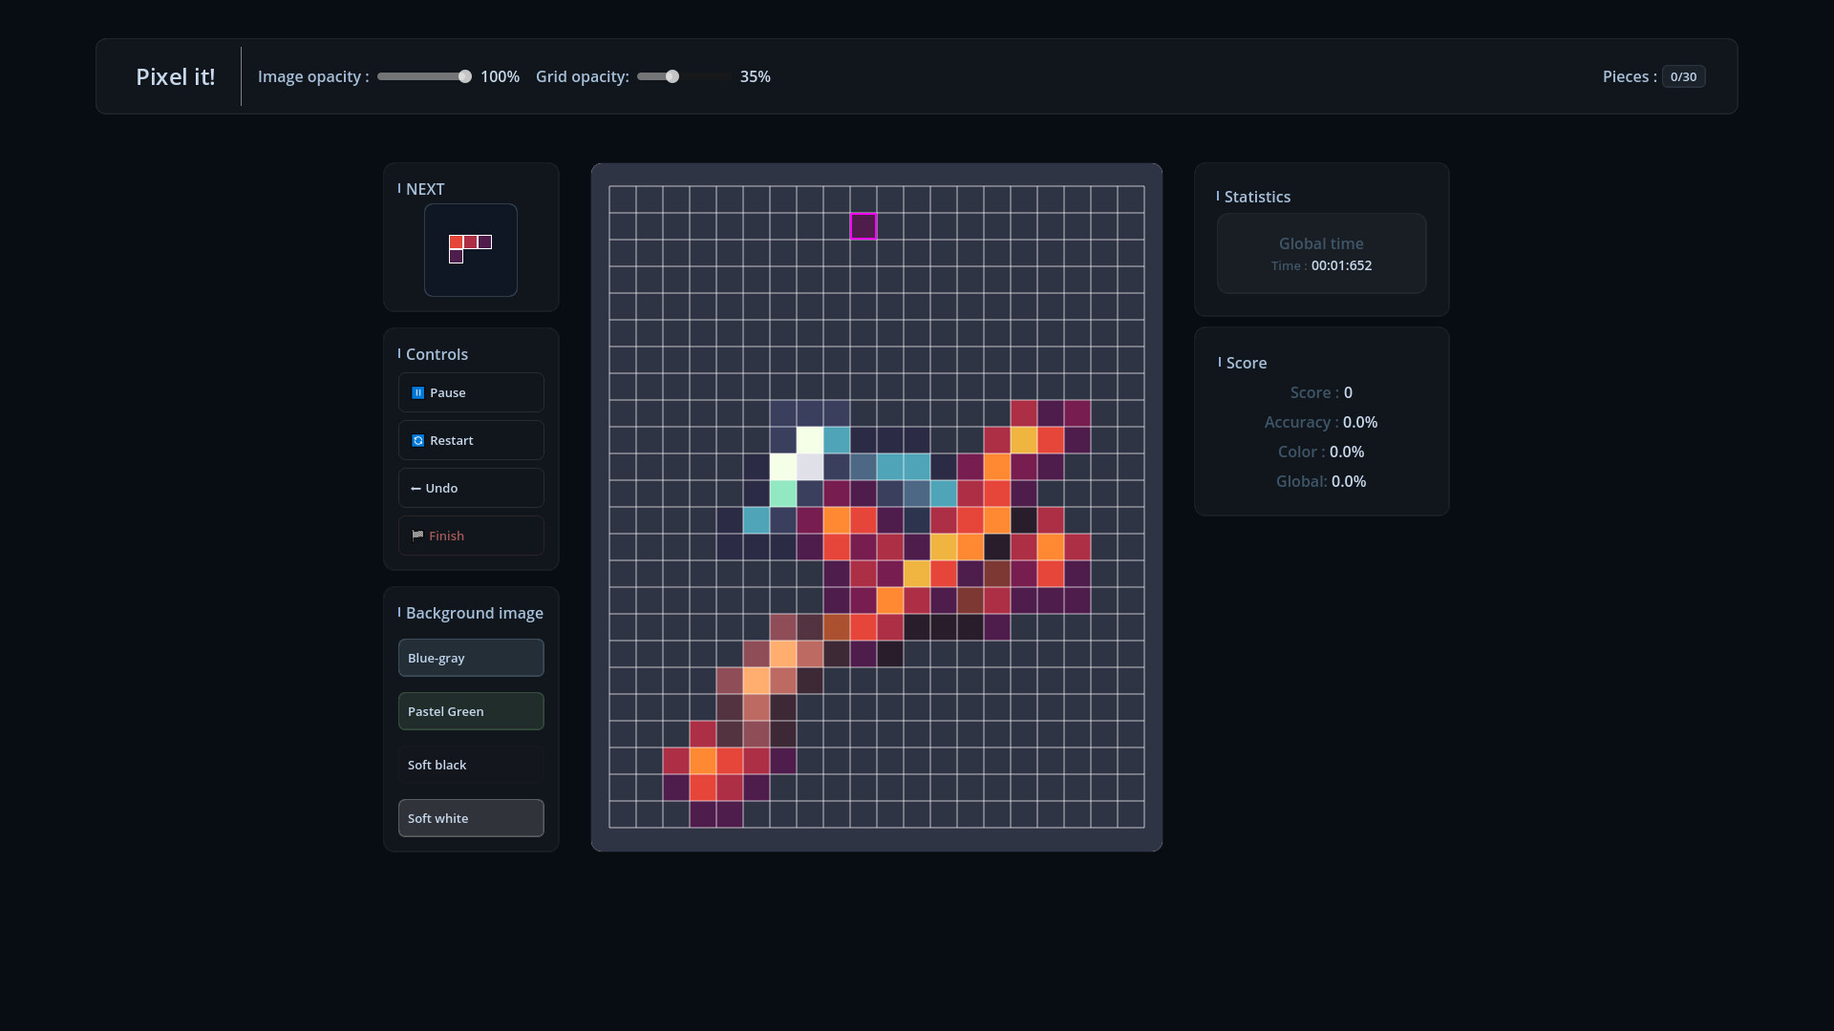Select the Pastel Green background option
This screenshot has width=1834, height=1031.
[x=470, y=711]
